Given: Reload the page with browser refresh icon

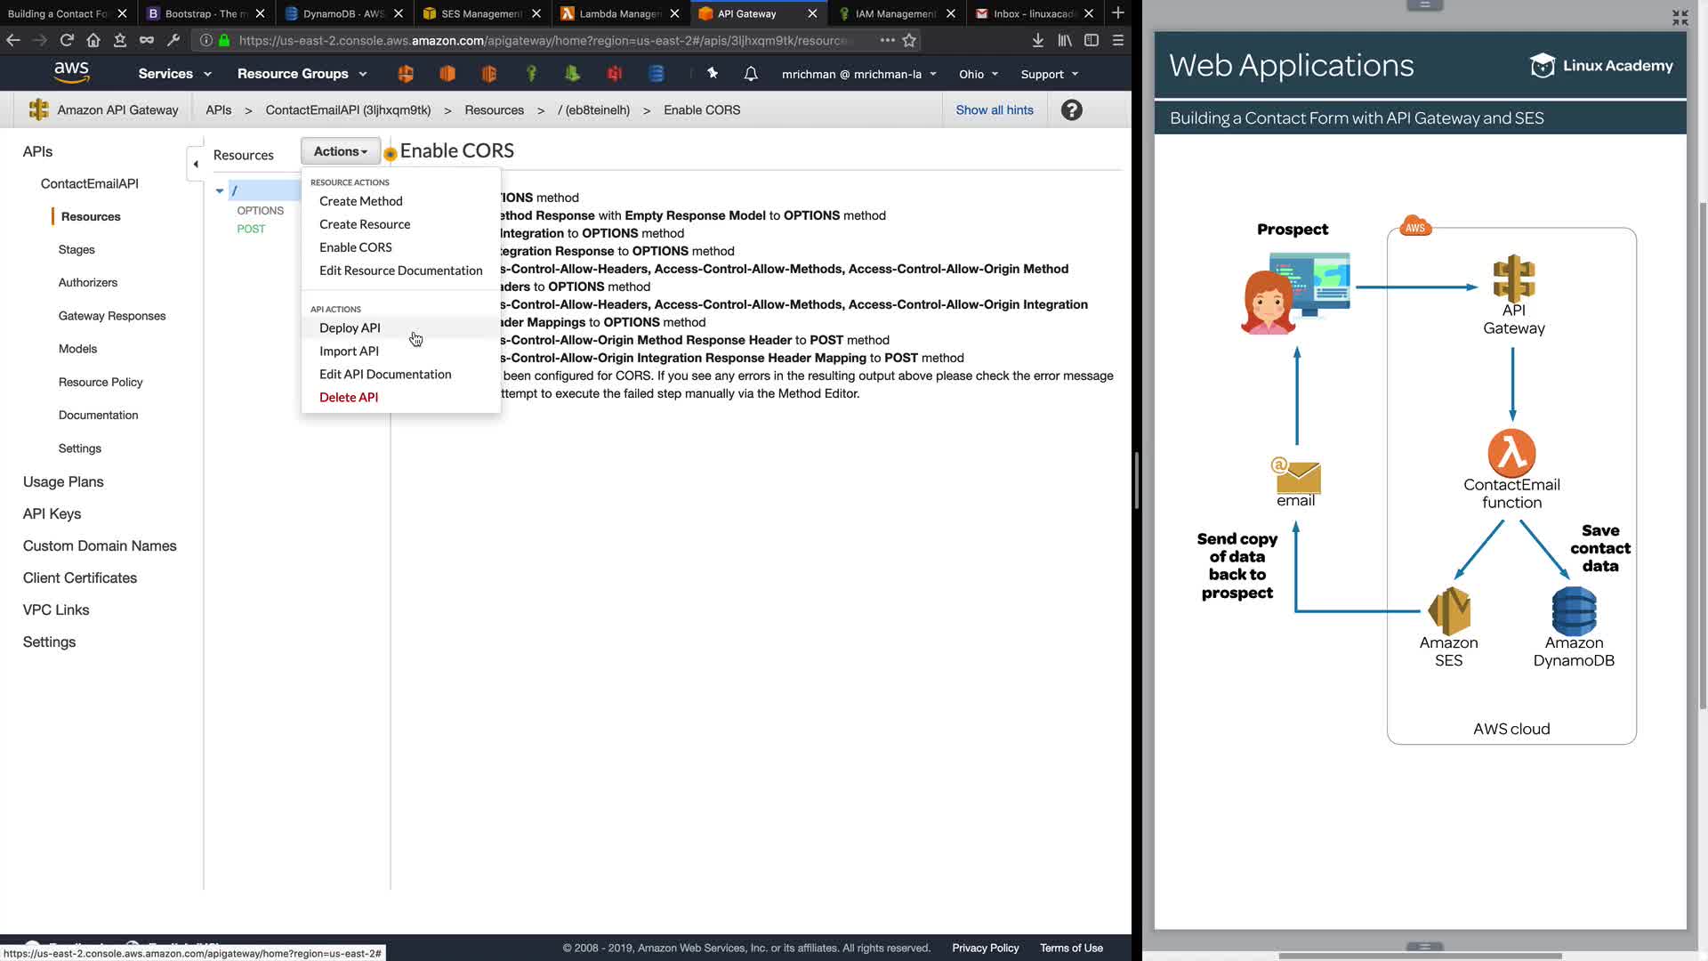Looking at the screenshot, I should click(67, 40).
